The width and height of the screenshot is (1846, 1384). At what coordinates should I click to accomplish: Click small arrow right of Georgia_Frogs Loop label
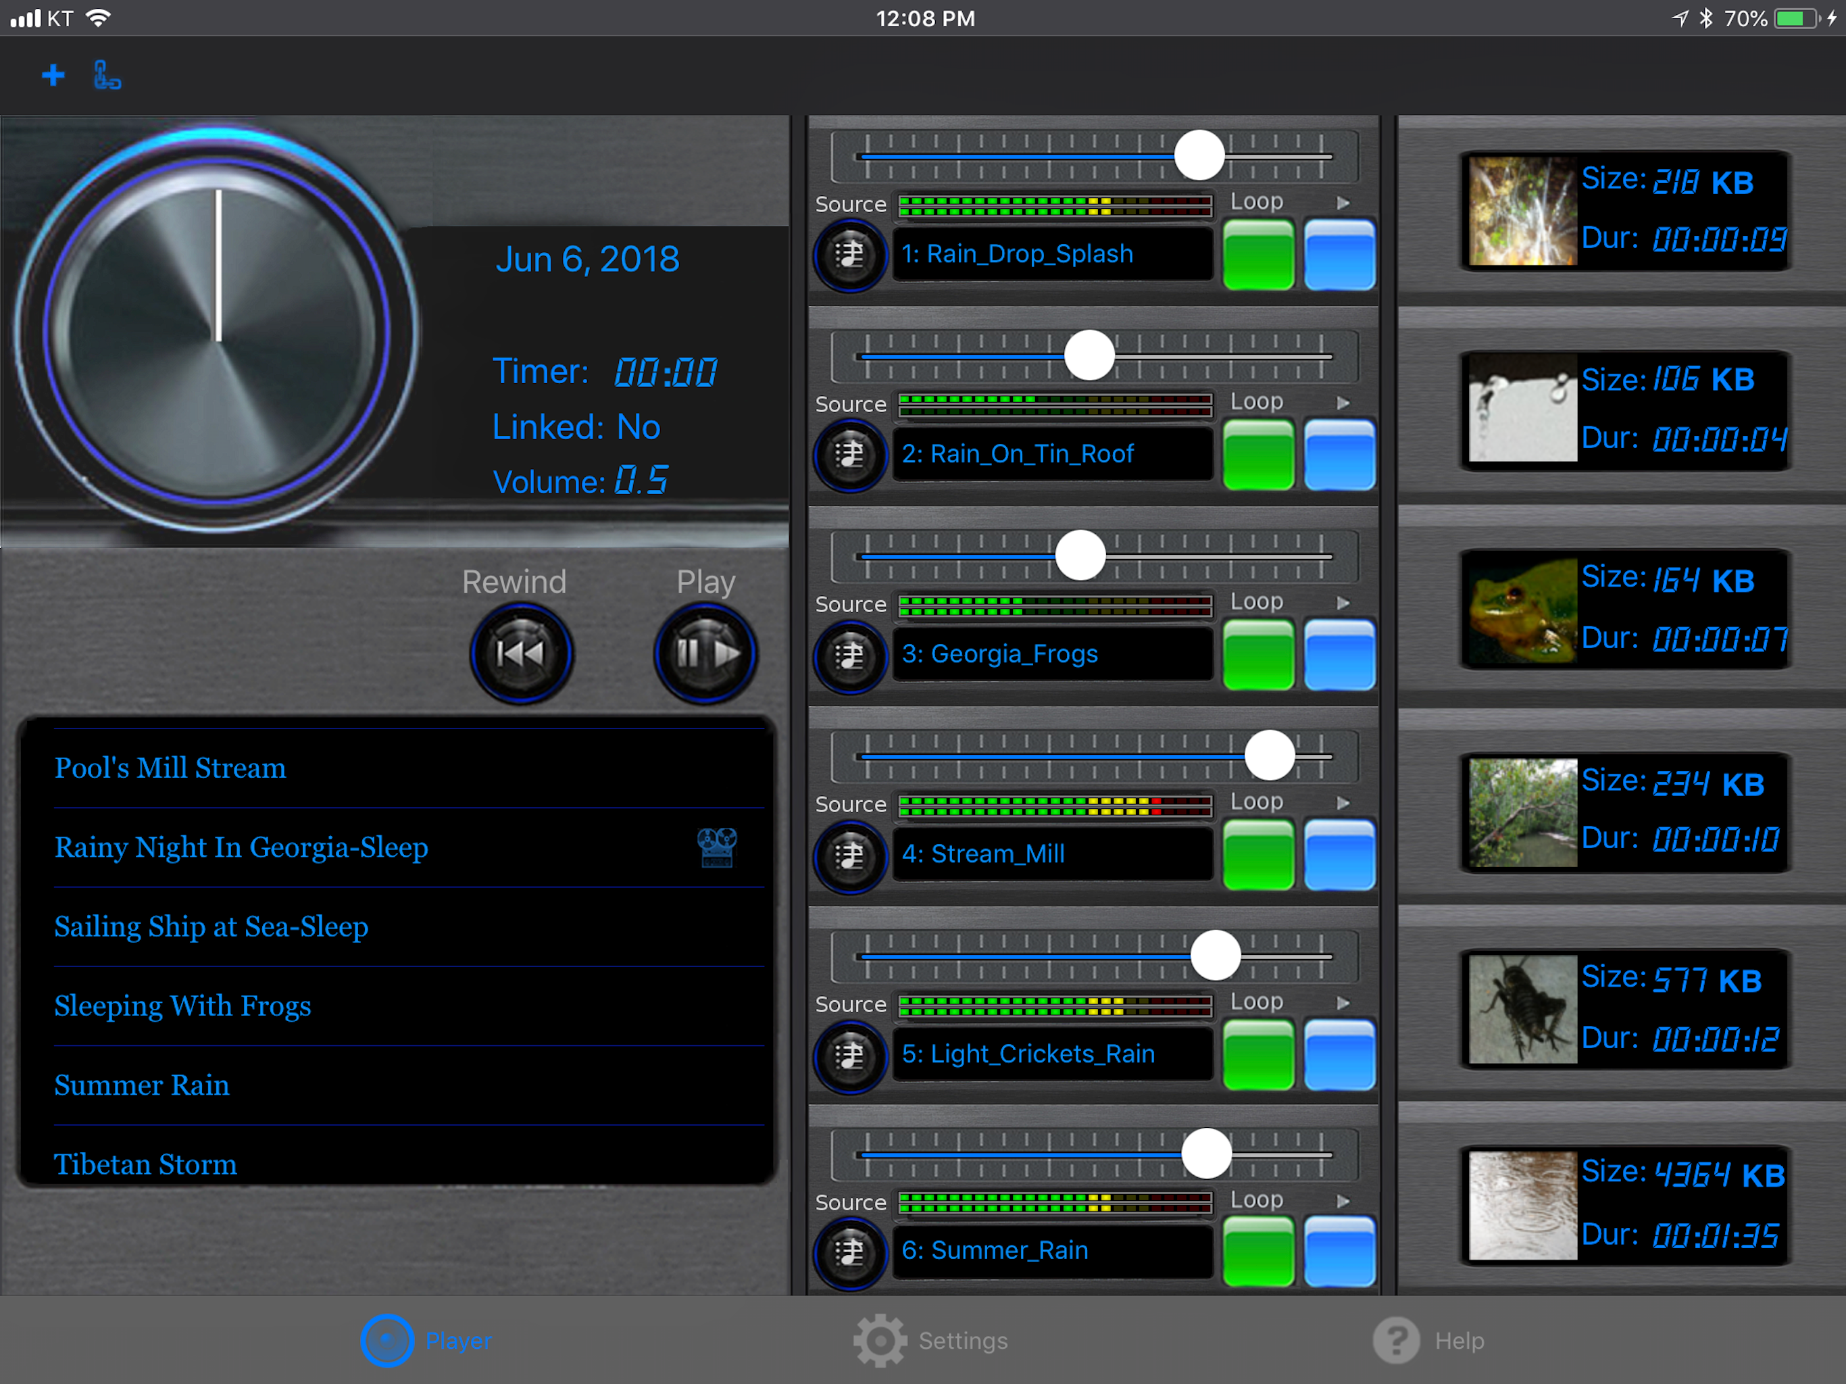(x=1343, y=603)
